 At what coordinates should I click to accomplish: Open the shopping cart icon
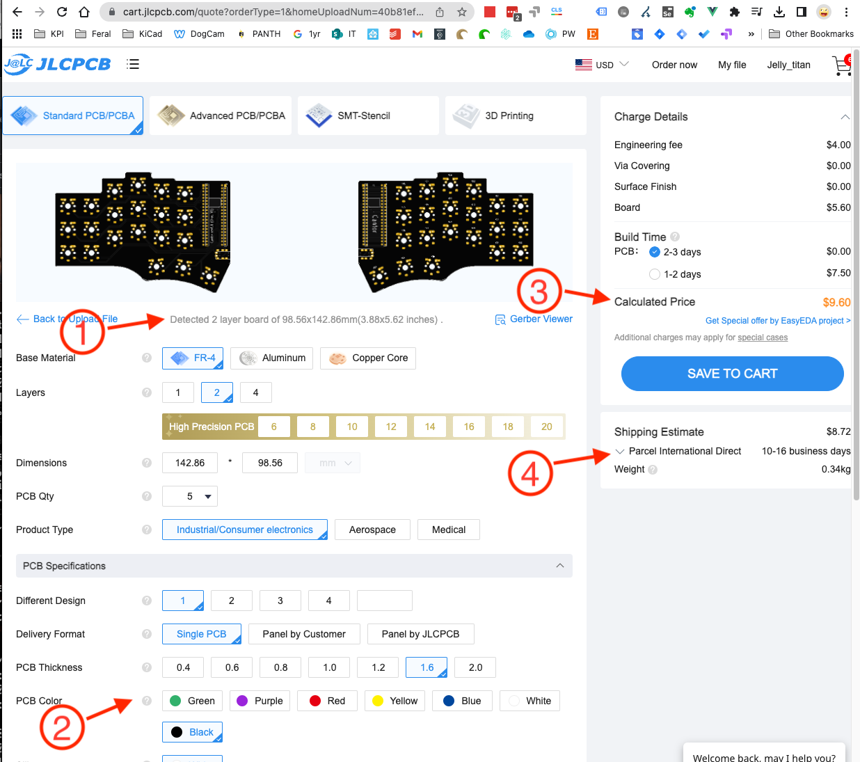[x=842, y=65]
